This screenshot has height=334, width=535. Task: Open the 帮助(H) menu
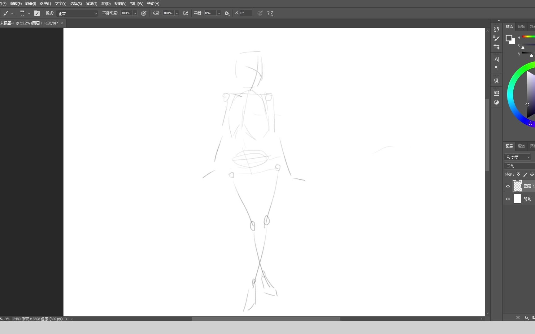click(x=153, y=4)
